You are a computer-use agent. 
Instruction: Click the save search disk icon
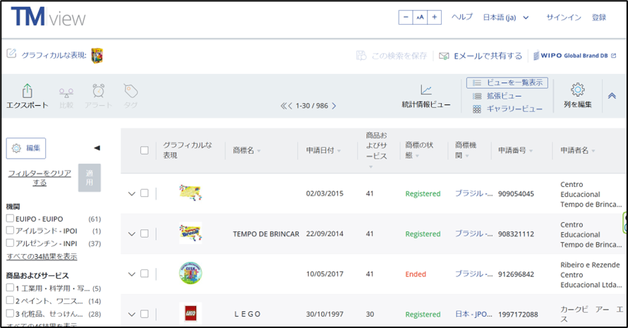[x=361, y=56]
